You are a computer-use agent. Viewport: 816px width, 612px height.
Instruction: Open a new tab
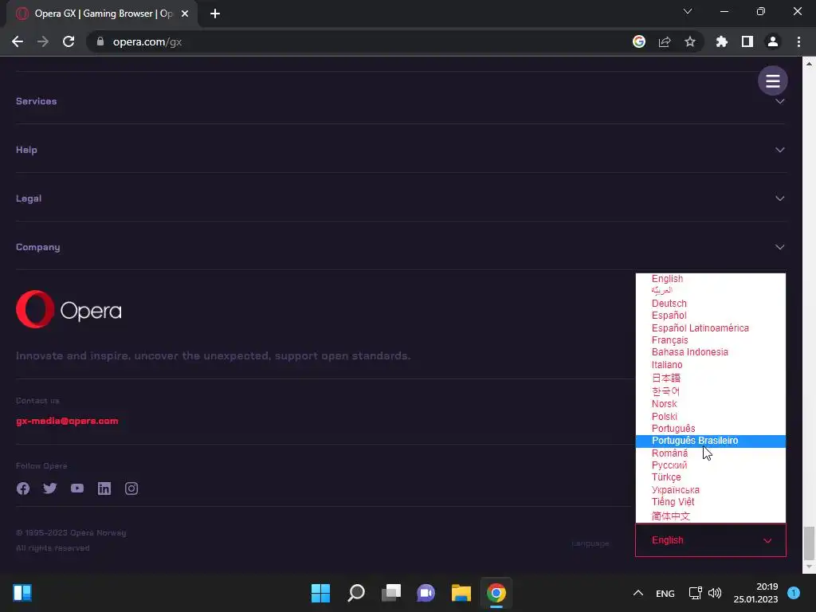coord(215,14)
